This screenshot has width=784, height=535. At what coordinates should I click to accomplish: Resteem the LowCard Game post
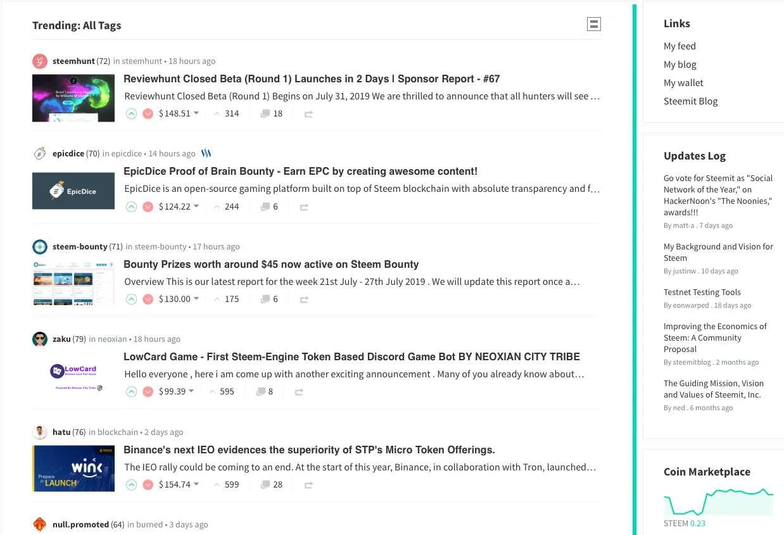[x=299, y=392]
